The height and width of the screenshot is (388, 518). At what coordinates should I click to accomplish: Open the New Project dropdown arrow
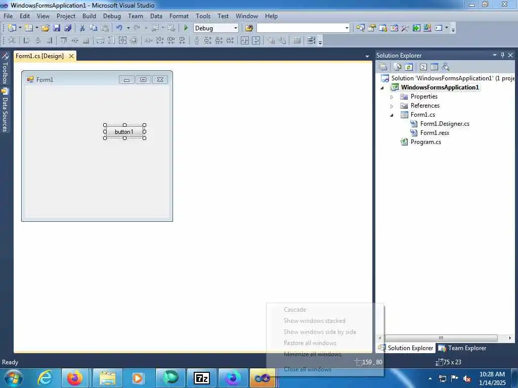click(20, 28)
